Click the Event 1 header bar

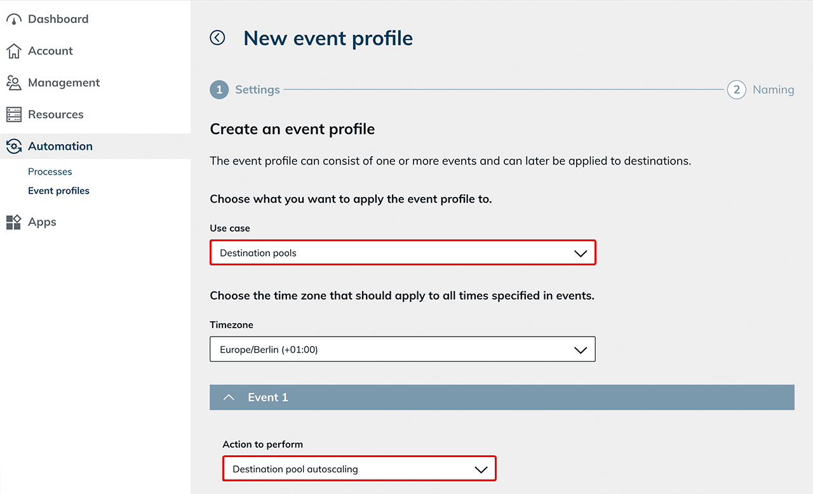502,397
